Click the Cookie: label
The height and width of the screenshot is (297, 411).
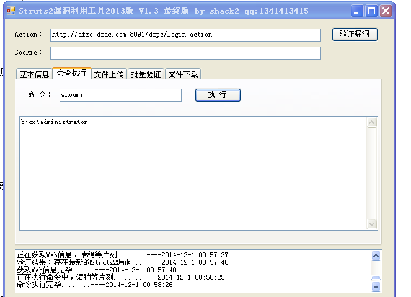pyautogui.click(x=29, y=52)
